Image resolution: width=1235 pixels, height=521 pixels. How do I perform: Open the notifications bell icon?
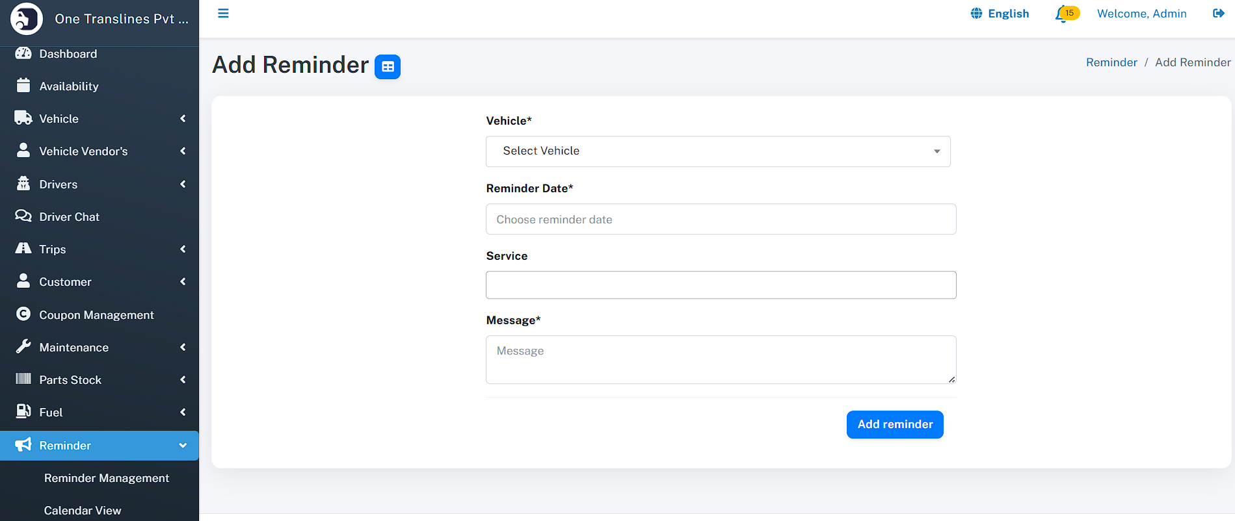point(1062,14)
